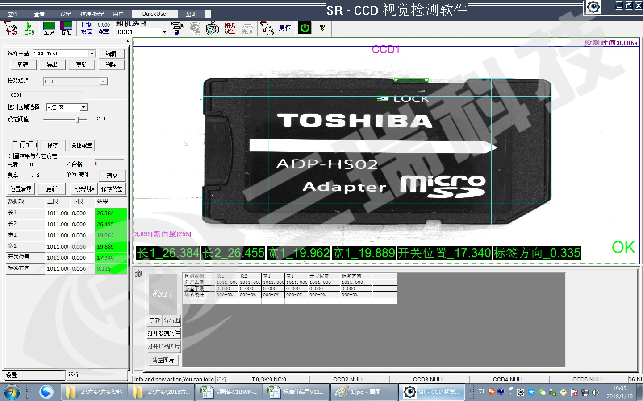Click the 位置清零 position reset button
This screenshot has height=401, width=643.
pos(21,189)
